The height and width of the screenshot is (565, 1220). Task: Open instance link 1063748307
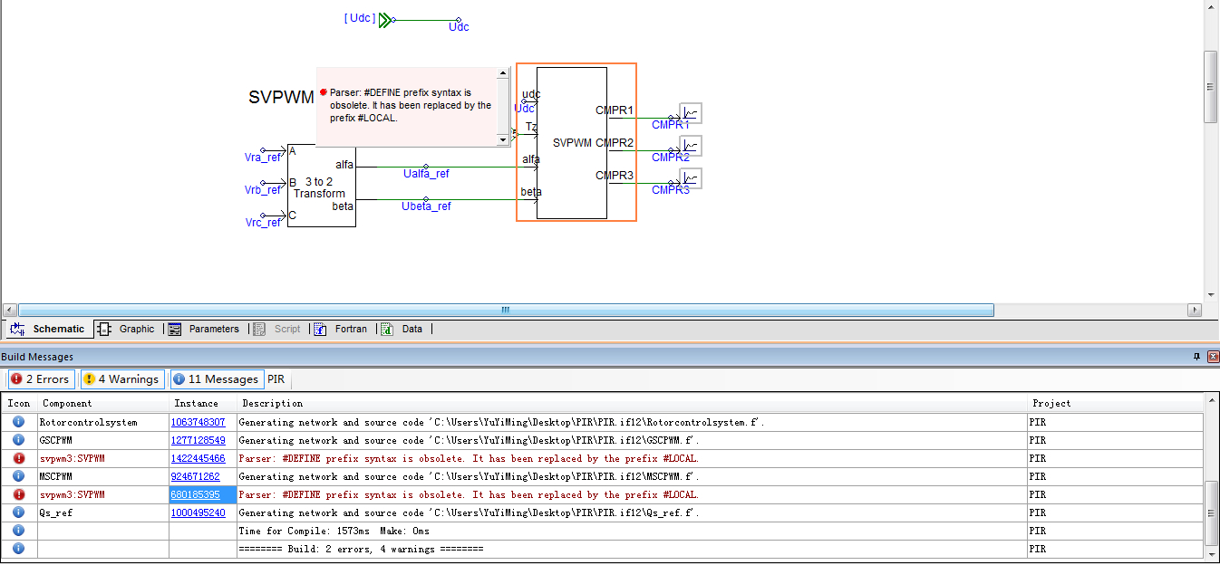tap(198, 422)
